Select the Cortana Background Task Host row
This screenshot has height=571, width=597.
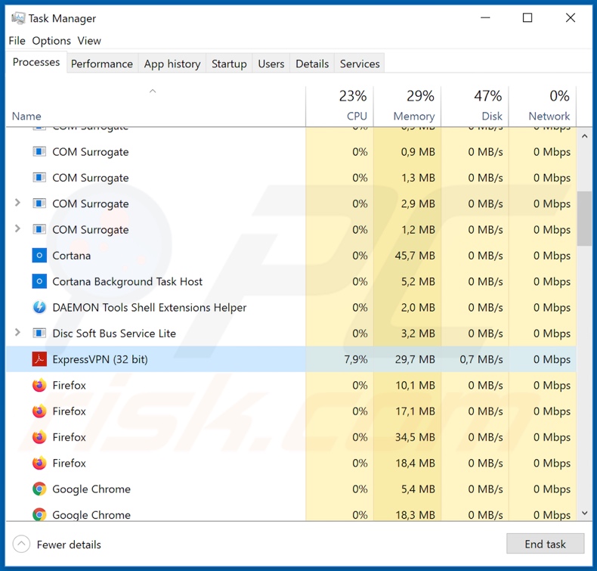click(291, 281)
